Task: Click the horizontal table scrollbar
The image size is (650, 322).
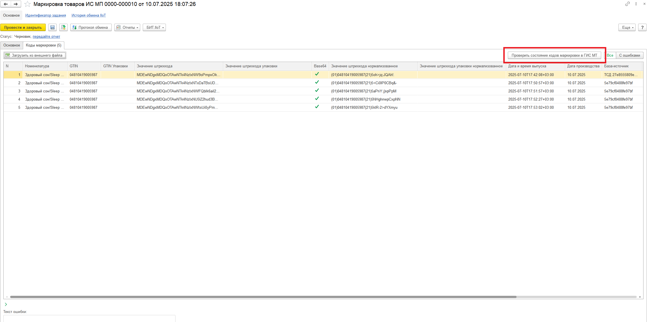Action: point(263,297)
